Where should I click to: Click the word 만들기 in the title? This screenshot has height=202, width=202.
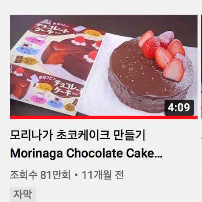tap(129, 135)
